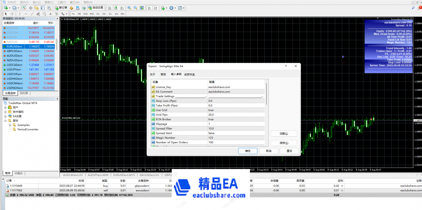Select the text label 'A' tool

click(x=50, y=14)
